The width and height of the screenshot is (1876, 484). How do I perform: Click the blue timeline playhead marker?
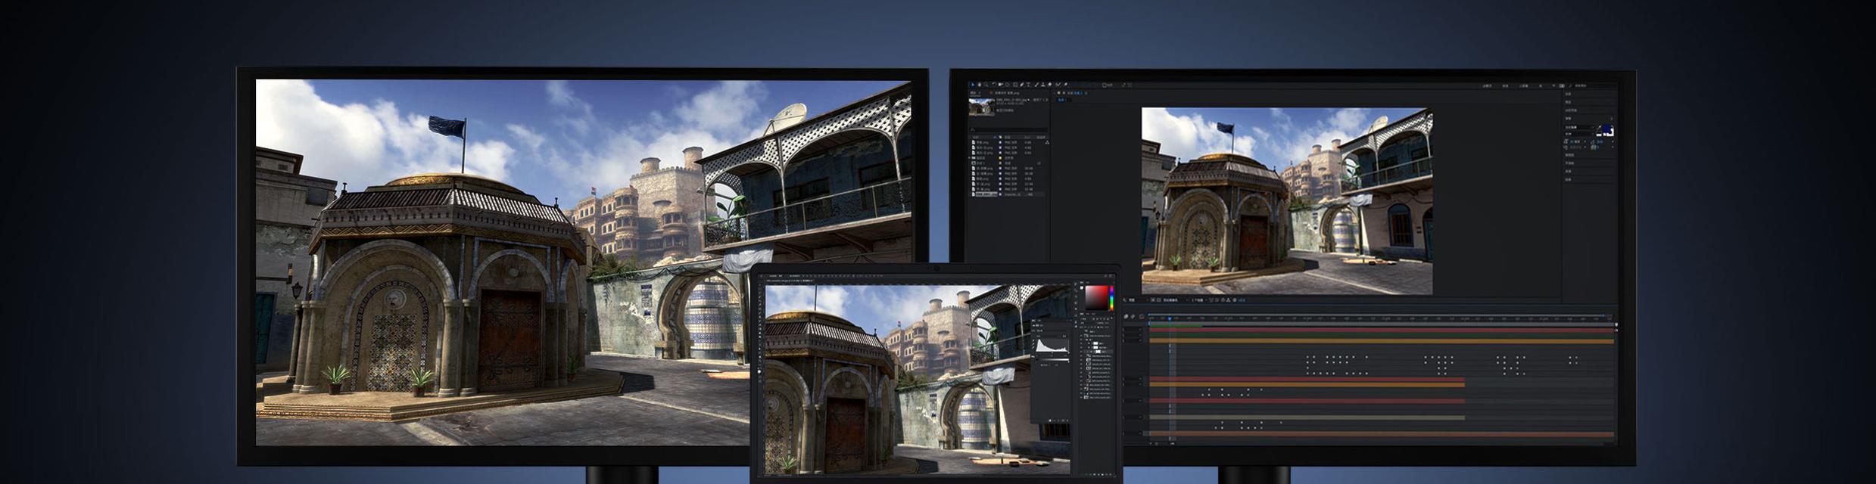(1170, 318)
